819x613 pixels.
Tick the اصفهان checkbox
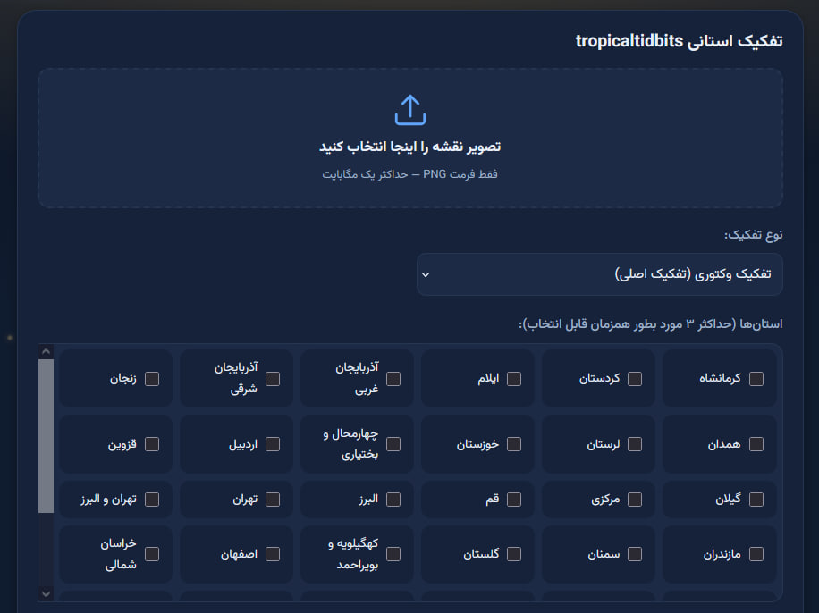pyautogui.click(x=273, y=553)
